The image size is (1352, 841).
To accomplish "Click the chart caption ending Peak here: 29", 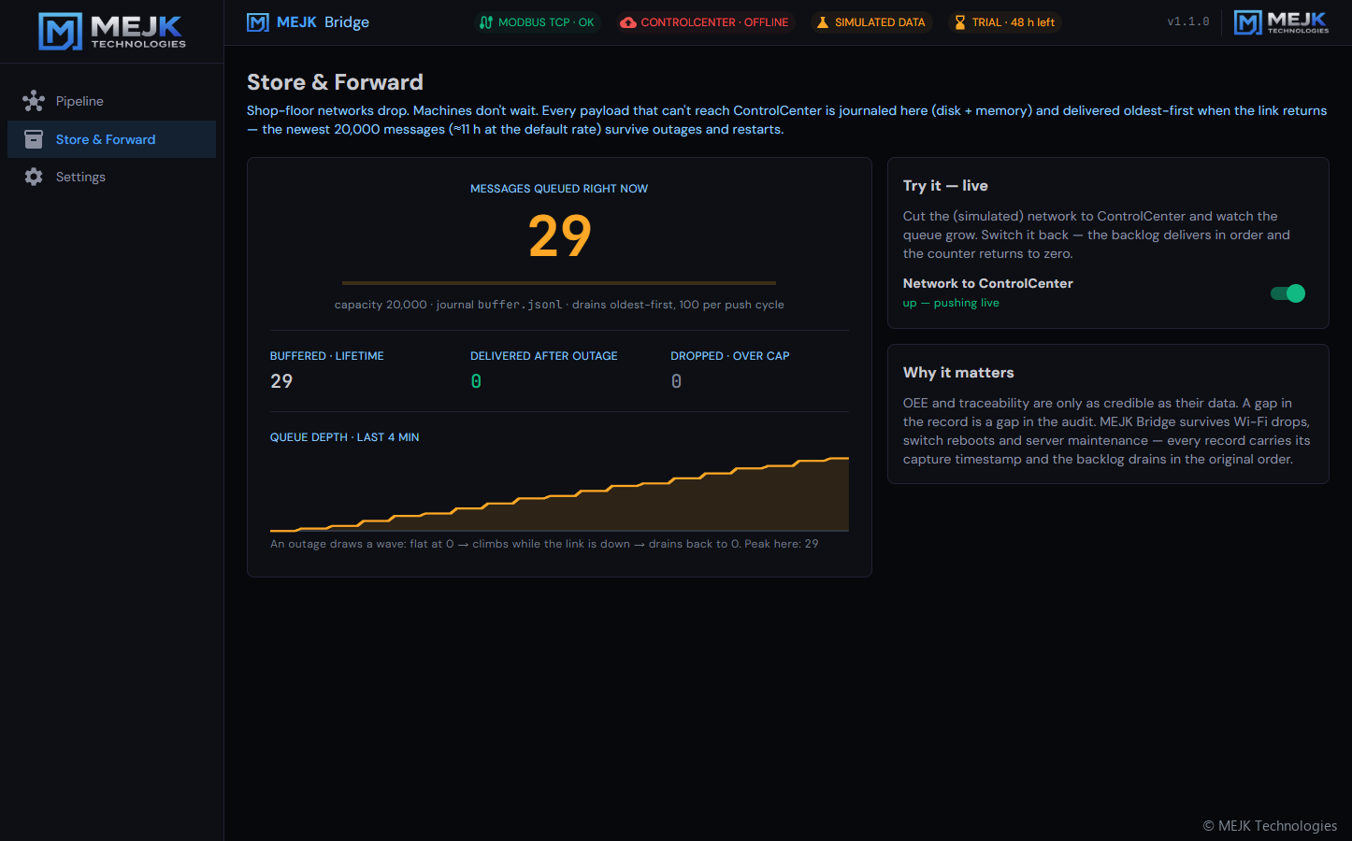I will 544,544.
